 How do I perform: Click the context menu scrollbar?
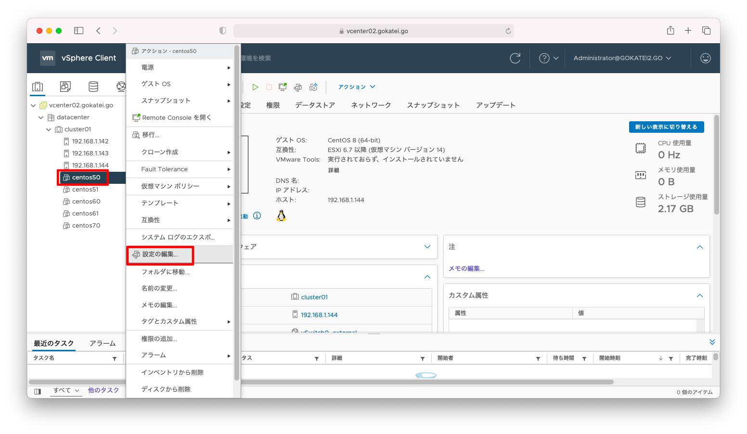pos(237,212)
